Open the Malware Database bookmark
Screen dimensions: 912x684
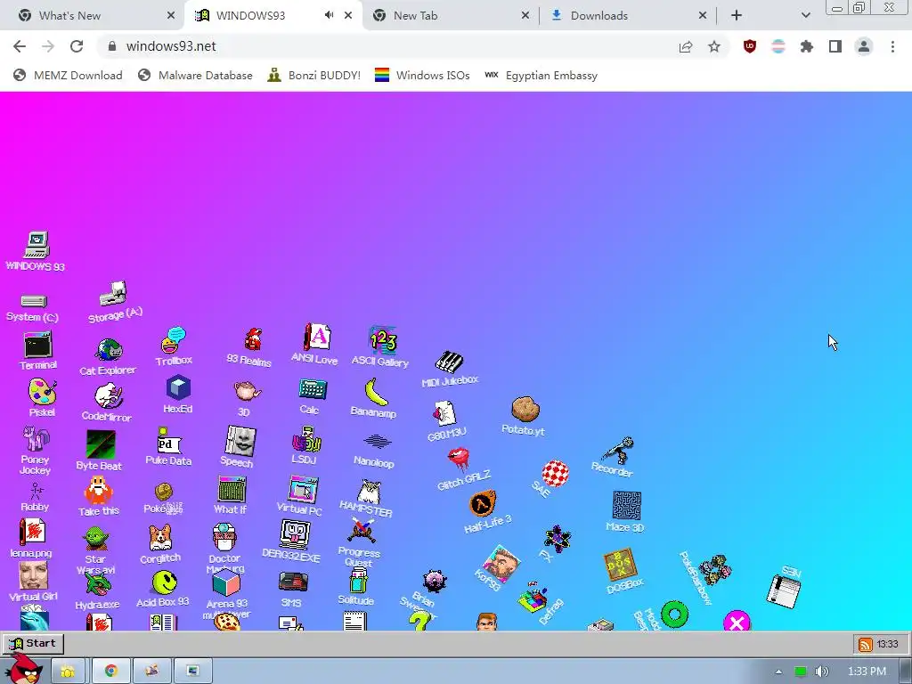tap(195, 76)
